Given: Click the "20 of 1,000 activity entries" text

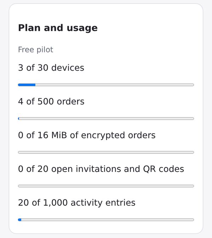Looking at the screenshot, I should tap(77, 203).
